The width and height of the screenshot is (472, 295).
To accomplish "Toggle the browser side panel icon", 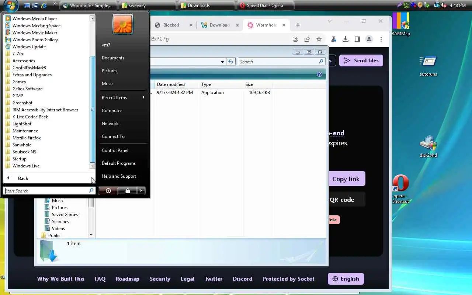I will [357, 39].
